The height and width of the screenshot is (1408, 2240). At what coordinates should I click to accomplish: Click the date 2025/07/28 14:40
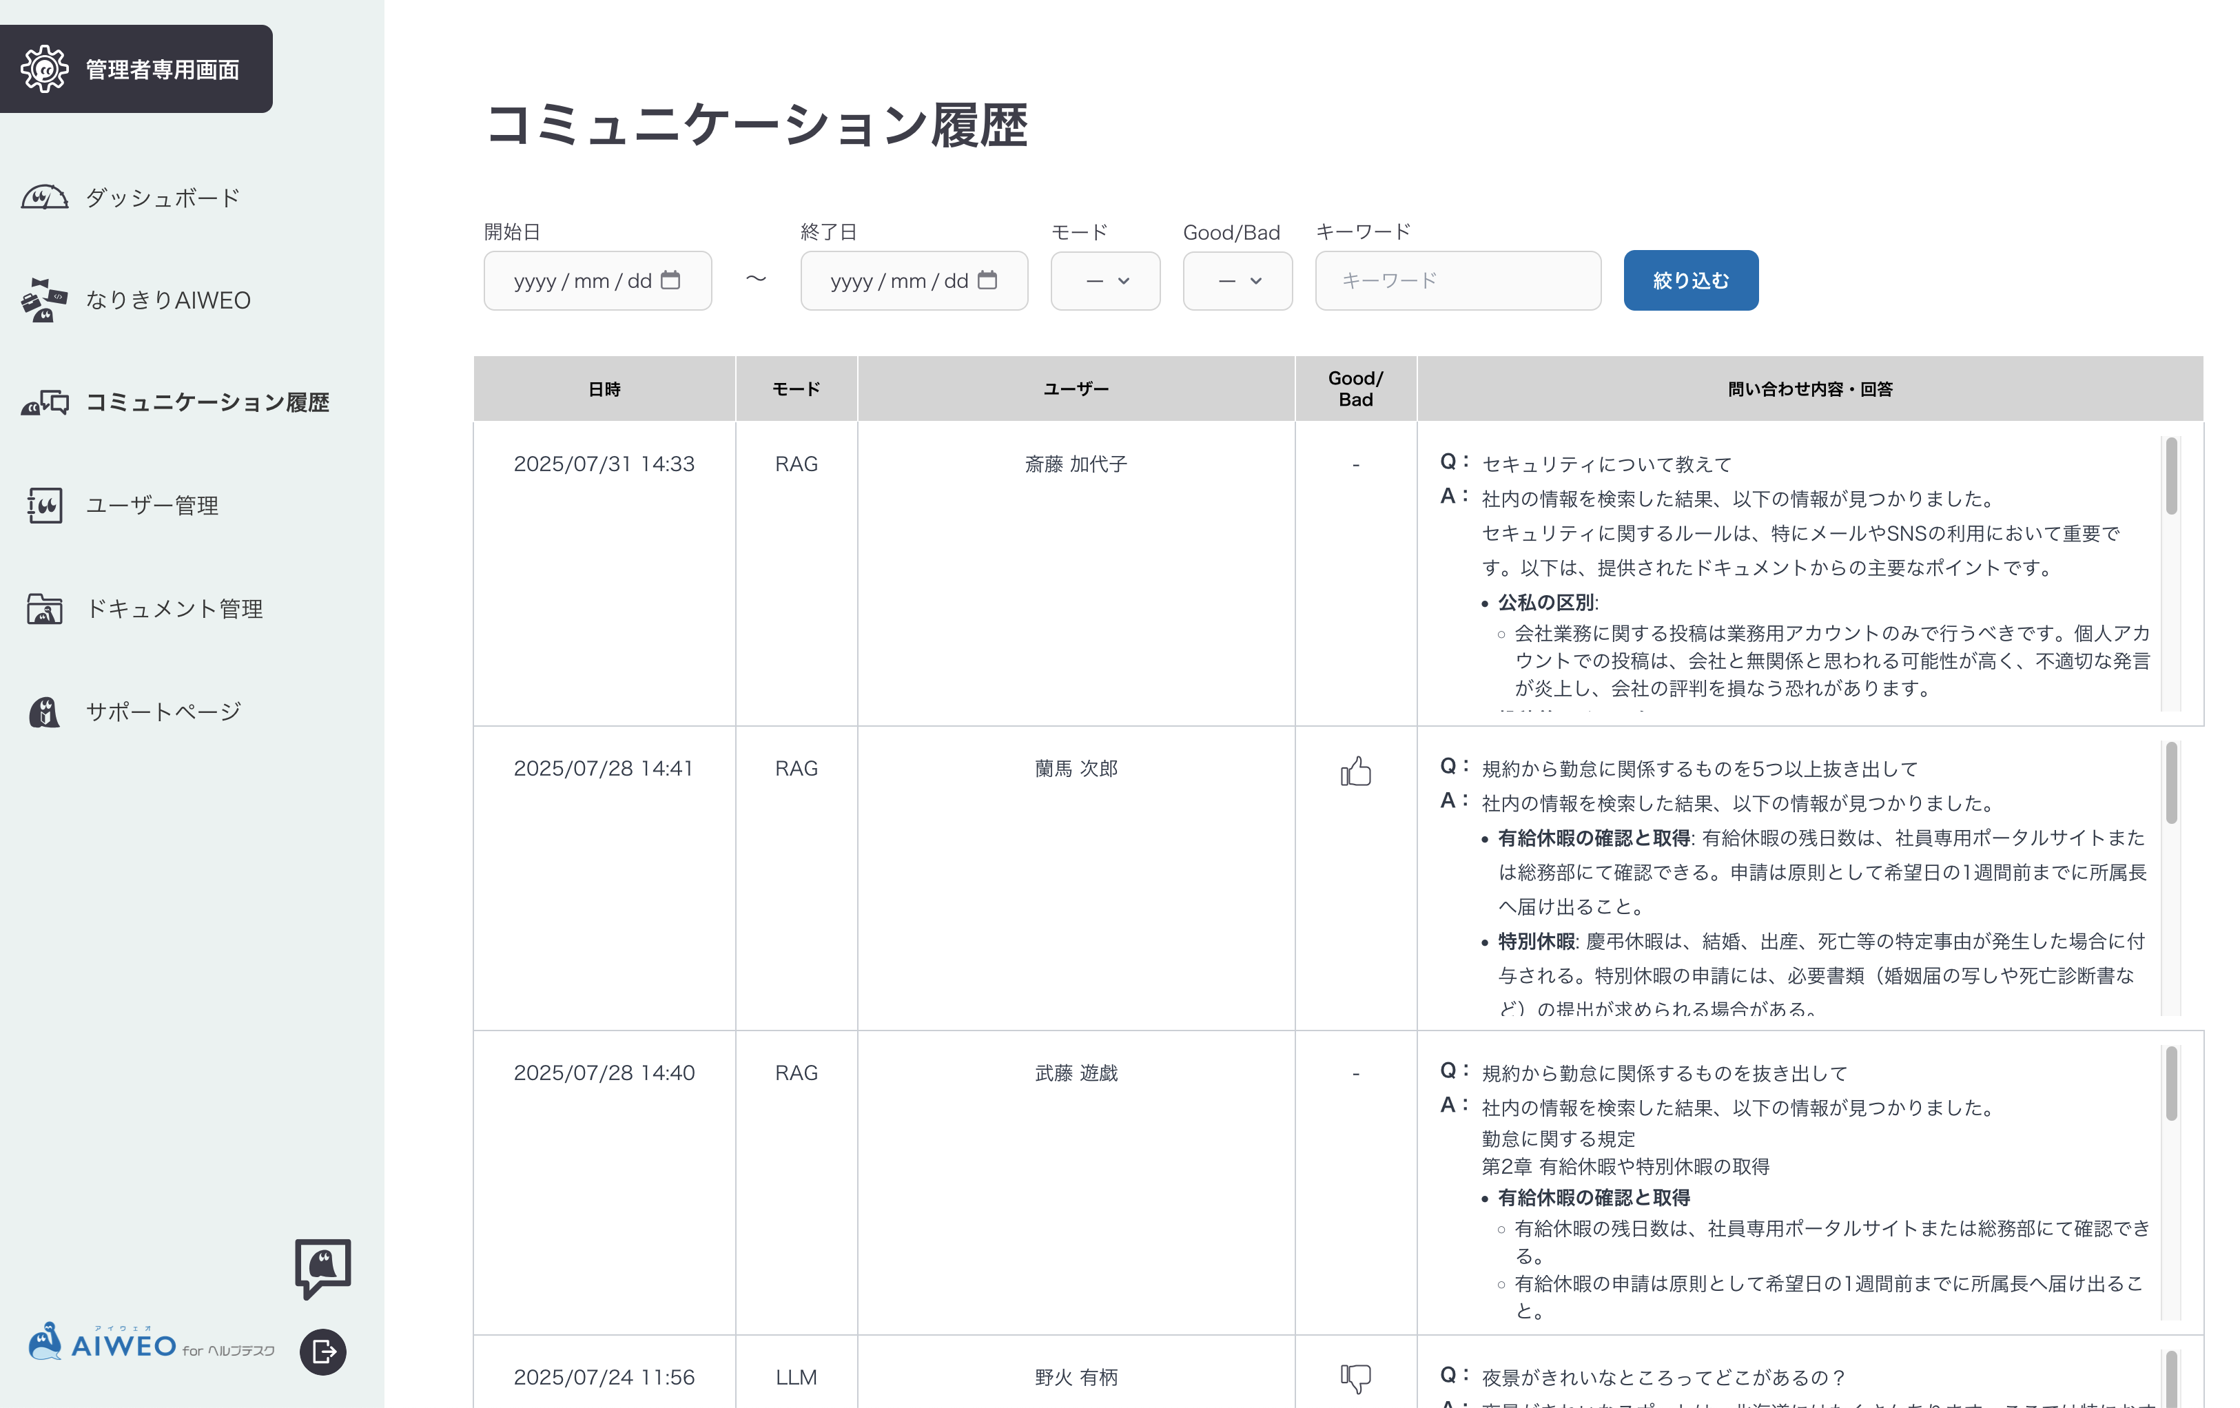pos(605,1073)
